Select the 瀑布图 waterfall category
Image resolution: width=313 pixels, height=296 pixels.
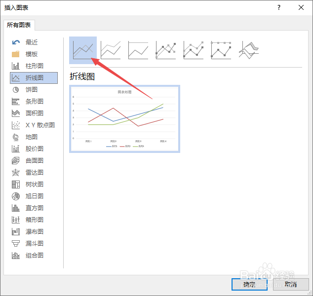point(34,231)
